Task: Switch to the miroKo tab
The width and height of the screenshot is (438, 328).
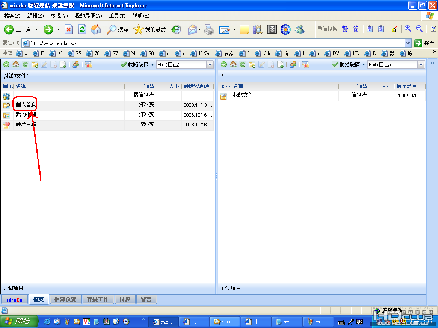Action: pyautogui.click(x=14, y=299)
